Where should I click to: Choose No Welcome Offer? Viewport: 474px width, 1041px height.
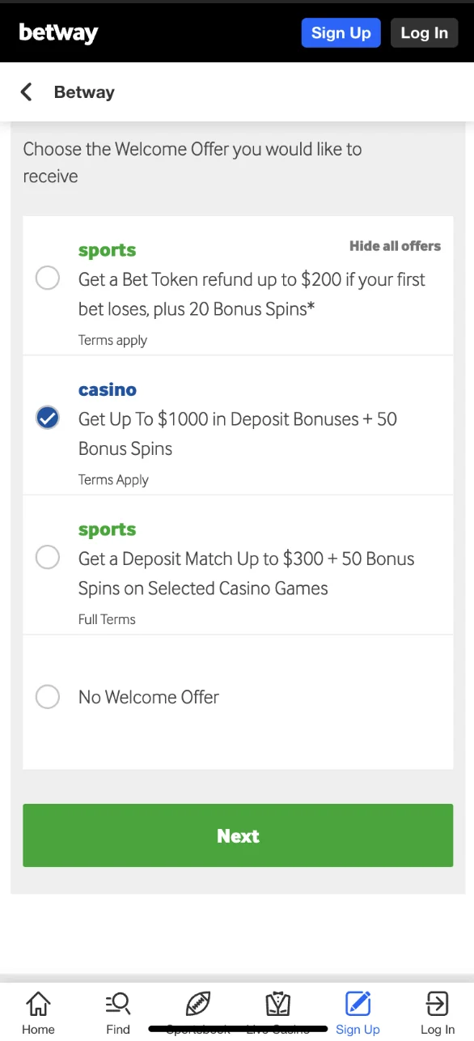click(x=47, y=697)
